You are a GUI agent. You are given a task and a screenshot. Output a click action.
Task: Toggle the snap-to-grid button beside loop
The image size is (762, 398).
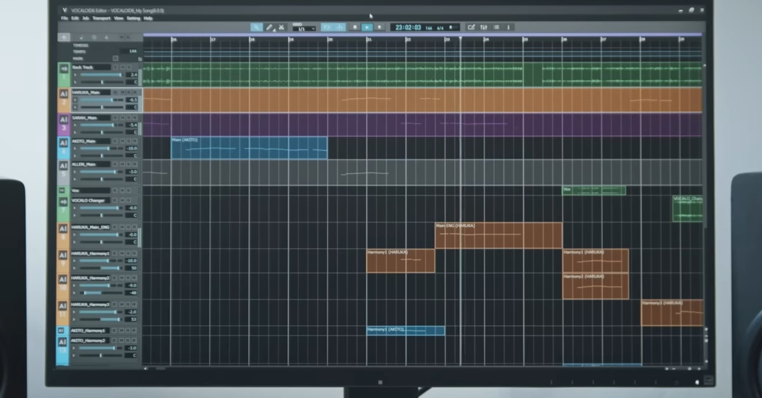pos(340,27)
